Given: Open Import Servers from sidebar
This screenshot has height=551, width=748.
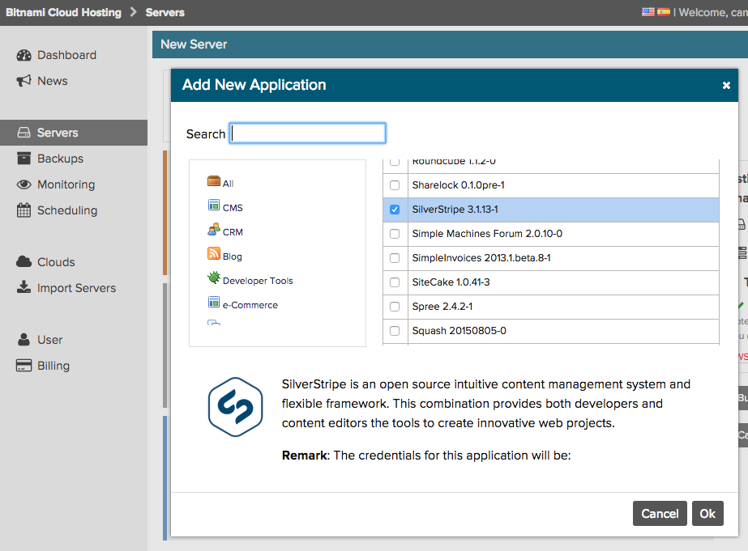Looking at the screenshot, I should point(77,288).
